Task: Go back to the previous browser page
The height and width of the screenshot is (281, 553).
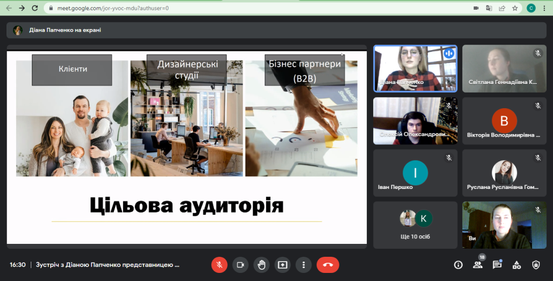Action: click(x=9, y=8)
